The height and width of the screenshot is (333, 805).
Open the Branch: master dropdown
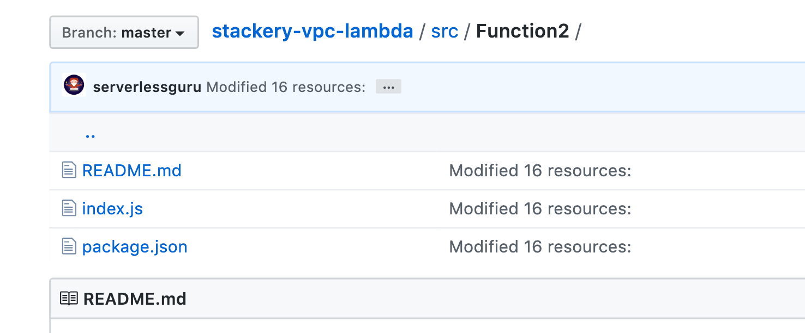click(x=124, y=33)
